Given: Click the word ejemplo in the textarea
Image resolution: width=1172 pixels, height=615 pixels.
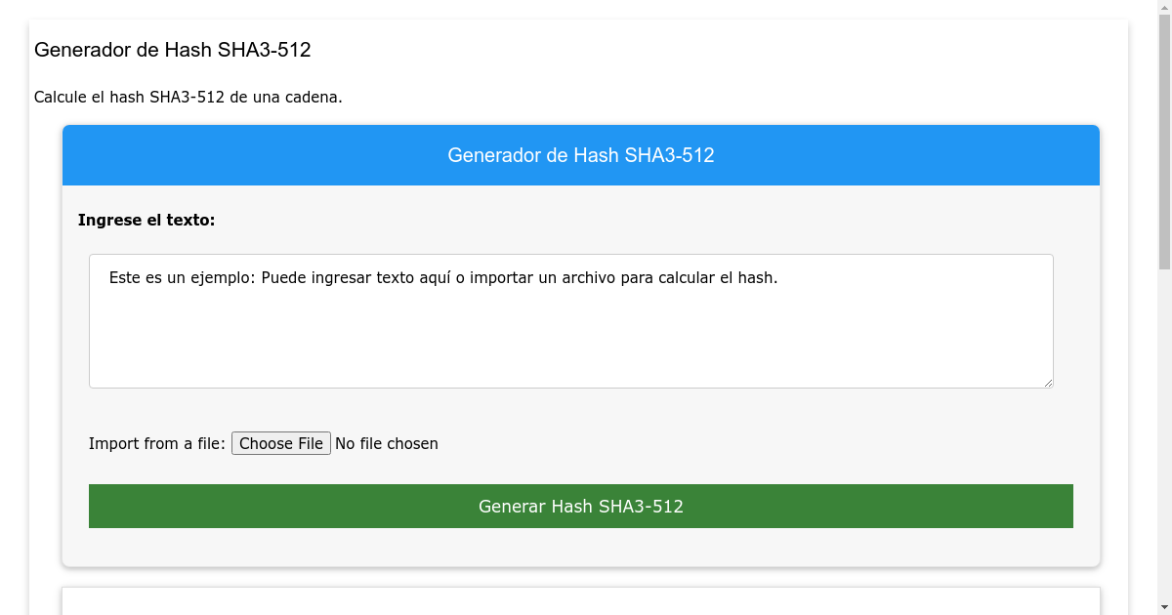Looking at the screenshot, I should (223, 277).
